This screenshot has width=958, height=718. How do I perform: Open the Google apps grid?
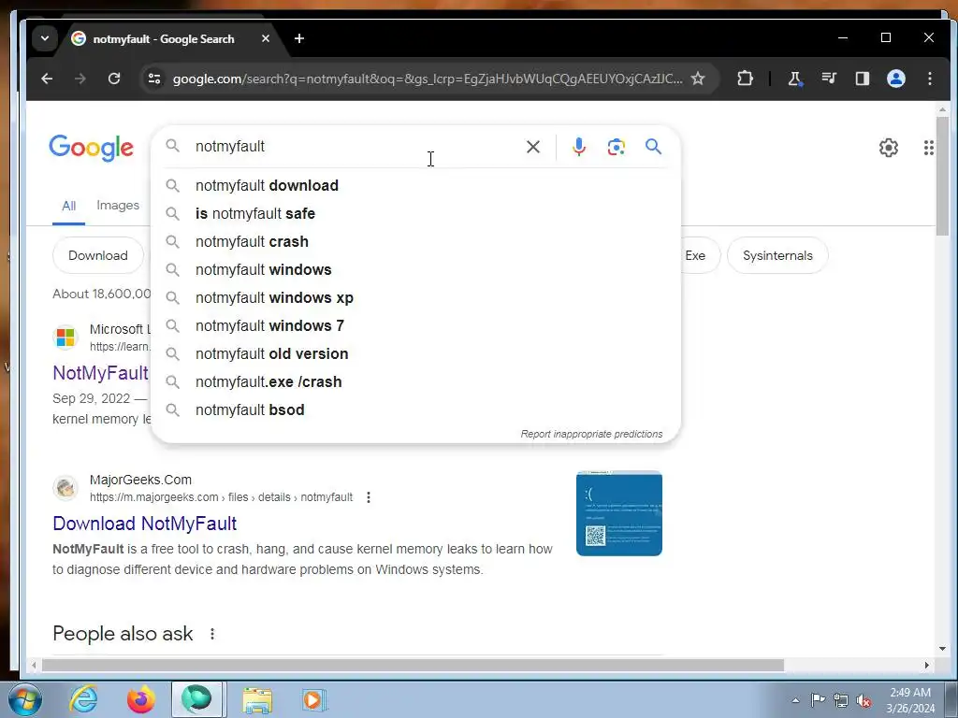pos(929,147)
